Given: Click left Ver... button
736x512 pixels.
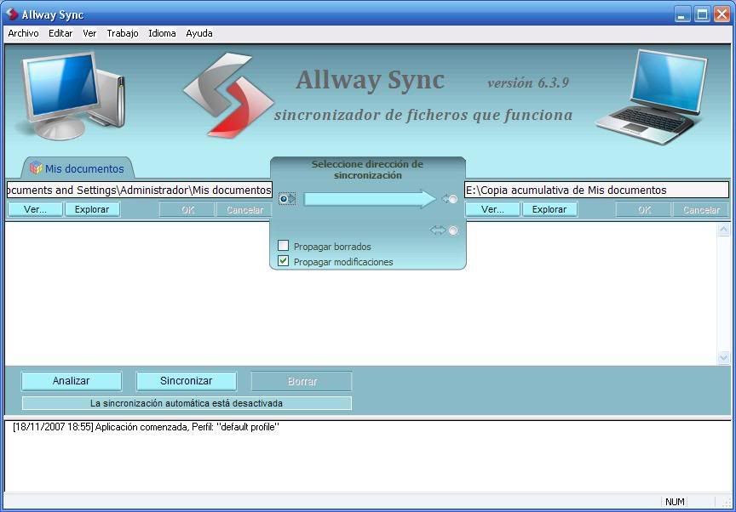Looking at the screenshot, I should click(x=35, y=209).
